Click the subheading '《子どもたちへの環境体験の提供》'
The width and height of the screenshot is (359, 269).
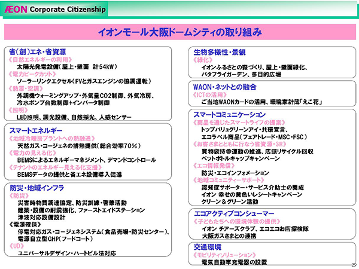coord(237,221)
